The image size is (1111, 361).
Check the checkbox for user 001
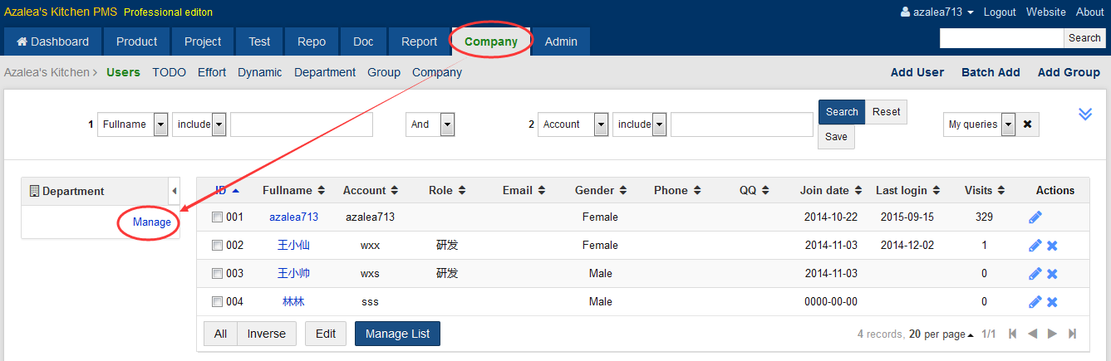[217, 217]
